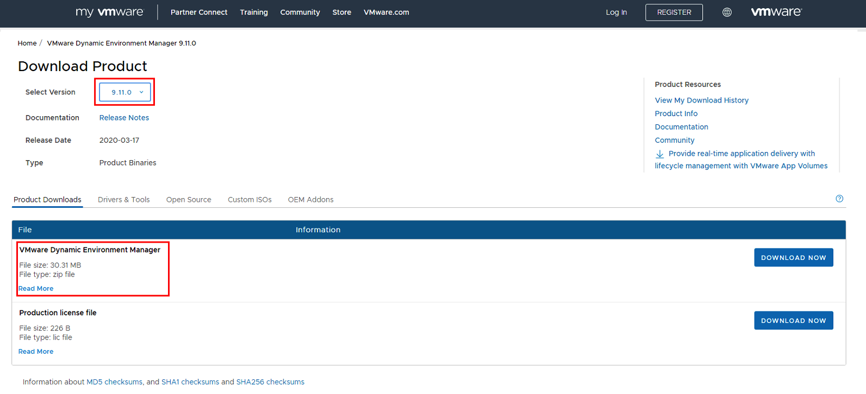
Task: Open View My Download History link
Action: [702, 100]
